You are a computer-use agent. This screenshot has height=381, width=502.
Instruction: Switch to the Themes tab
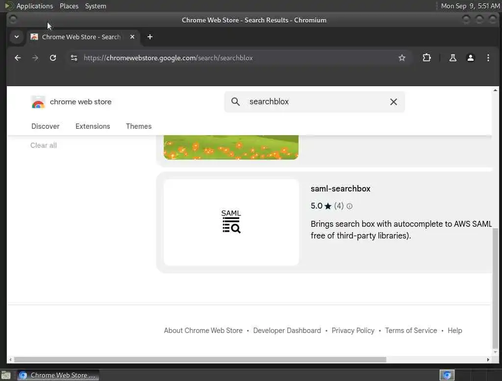pyautogui.click(x=139, y=126)
